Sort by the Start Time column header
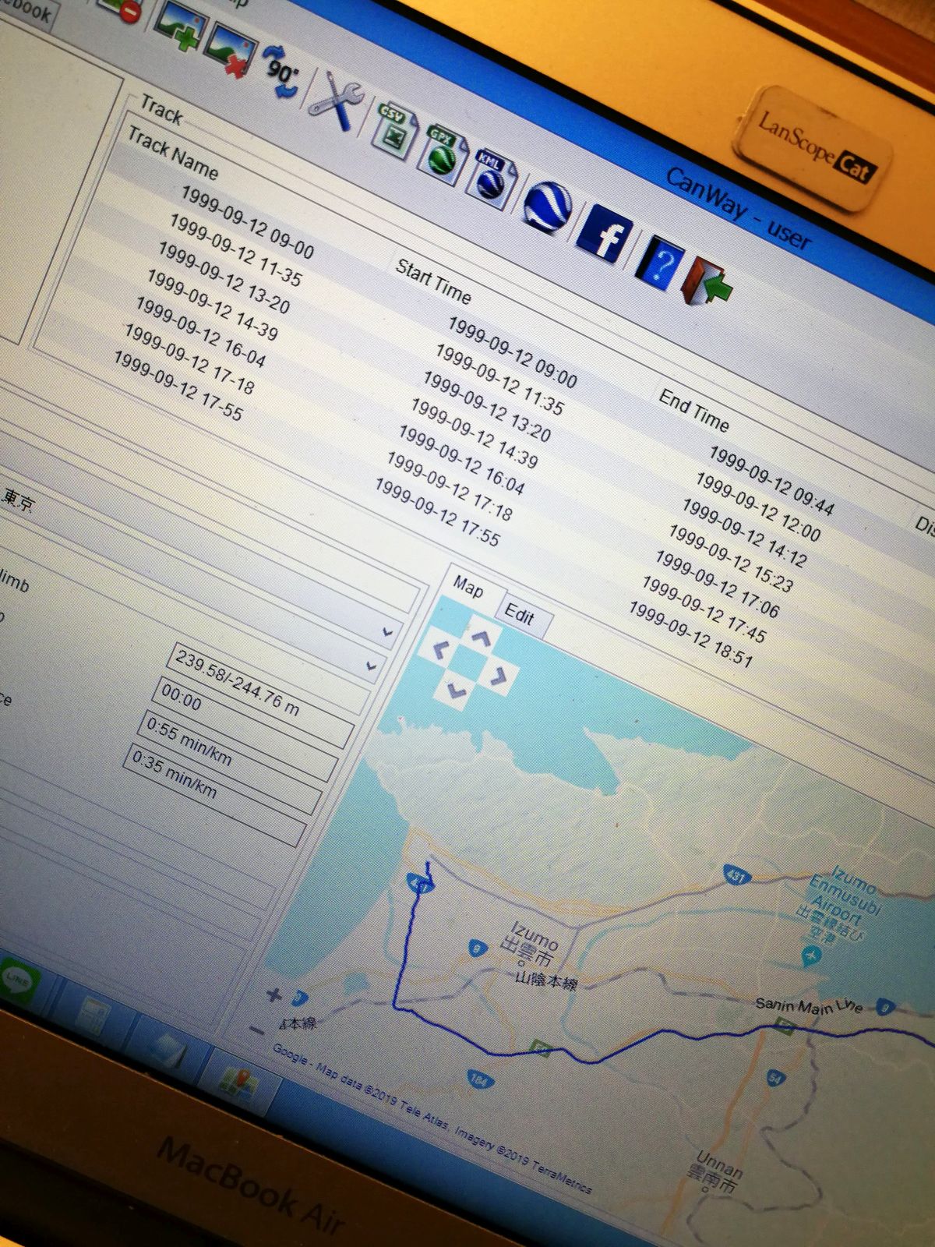This screenshot has height=1247, width=935. coord(433,282)
